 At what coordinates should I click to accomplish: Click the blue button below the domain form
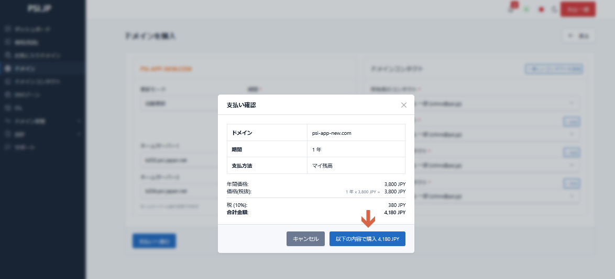pos(154,241)
